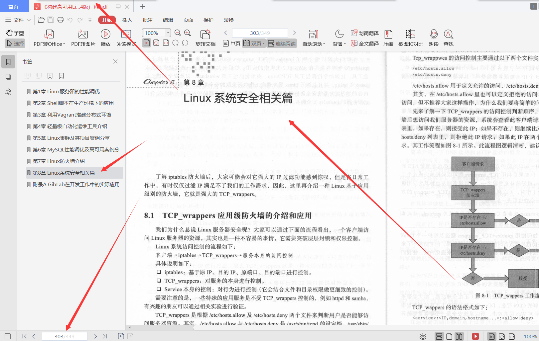Fit page to window icon
Viewport: 539px width, 341px height.
coord(156,43)
